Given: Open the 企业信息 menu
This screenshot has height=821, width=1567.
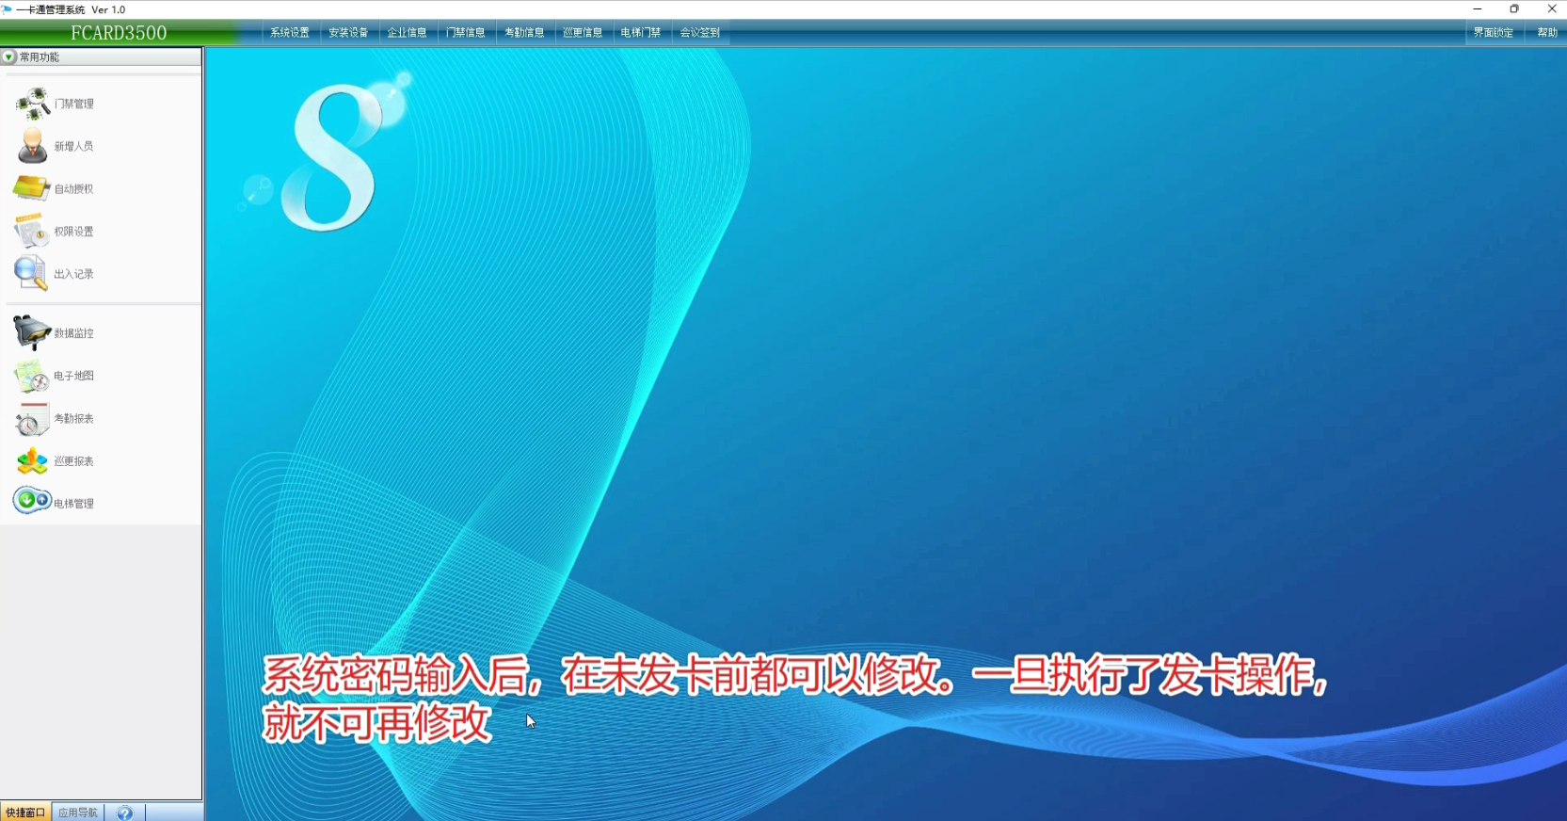Looking at the screenshot, I should pos(407,32).
